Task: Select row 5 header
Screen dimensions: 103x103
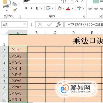Action: (4, 68)
